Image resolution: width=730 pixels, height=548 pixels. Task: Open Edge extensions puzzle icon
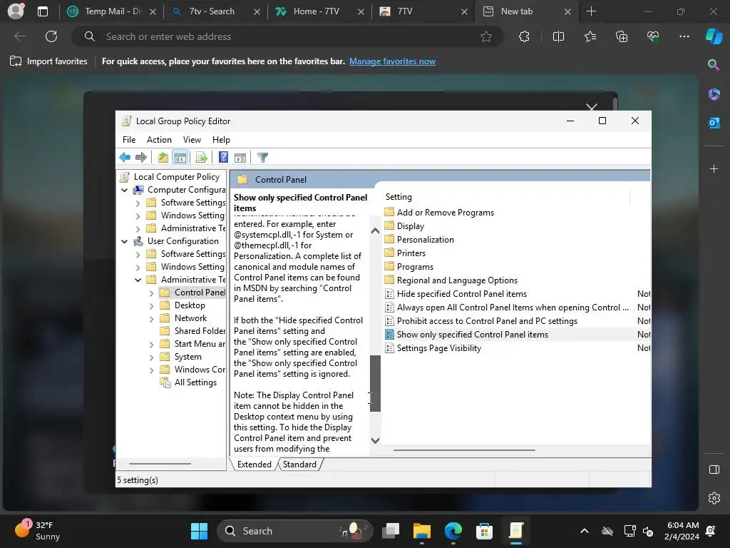click(524, 36)
